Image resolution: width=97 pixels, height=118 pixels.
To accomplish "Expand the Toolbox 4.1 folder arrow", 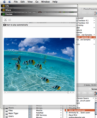I will pos(94,20).
